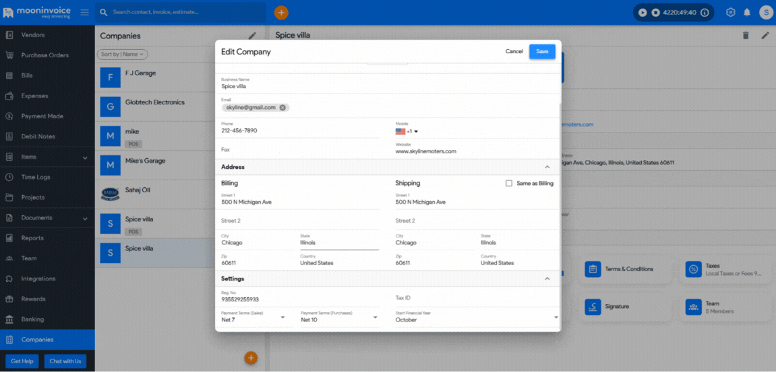Click the Chat with Us button
This screenshot has height=372, width=776.
[65, 361]
